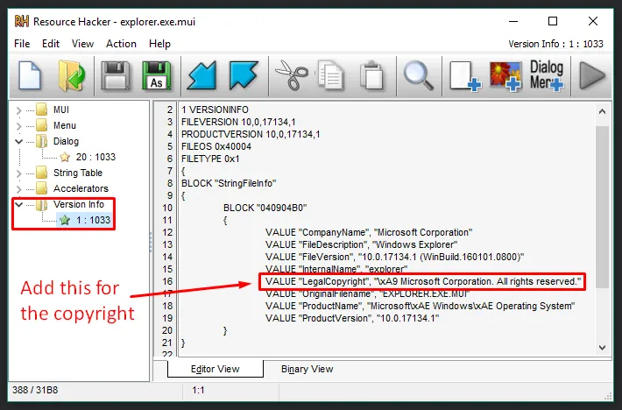Click the Dialog Merge toolbar button
The width and height of the screenshot is (622, 410).
coord(547,75)
